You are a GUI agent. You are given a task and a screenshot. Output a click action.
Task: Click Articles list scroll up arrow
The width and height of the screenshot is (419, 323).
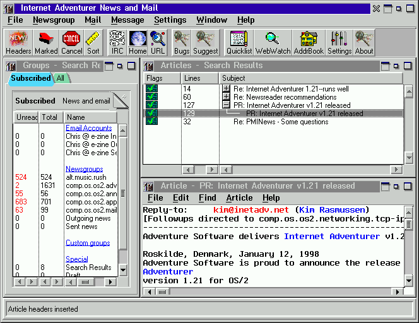(409, 92)
